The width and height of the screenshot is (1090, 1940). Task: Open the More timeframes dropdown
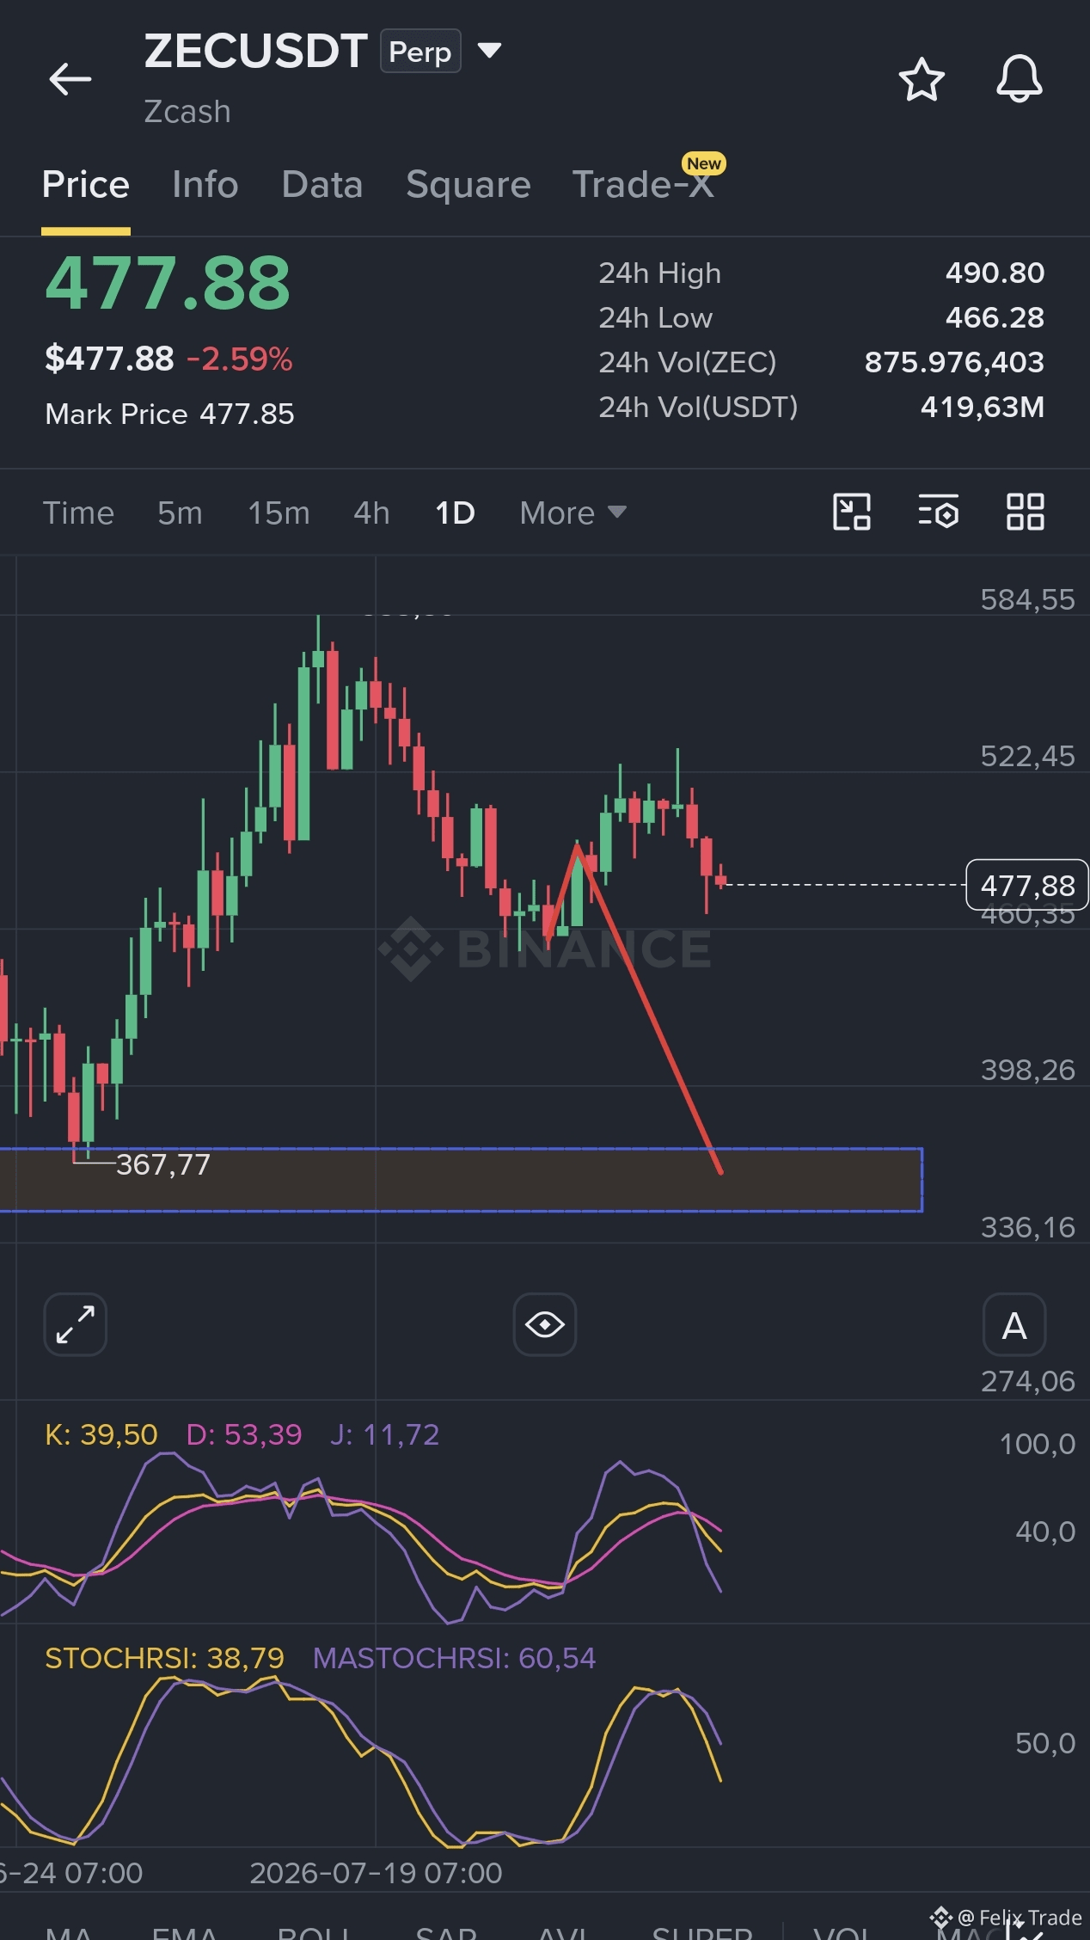point(573,513)
